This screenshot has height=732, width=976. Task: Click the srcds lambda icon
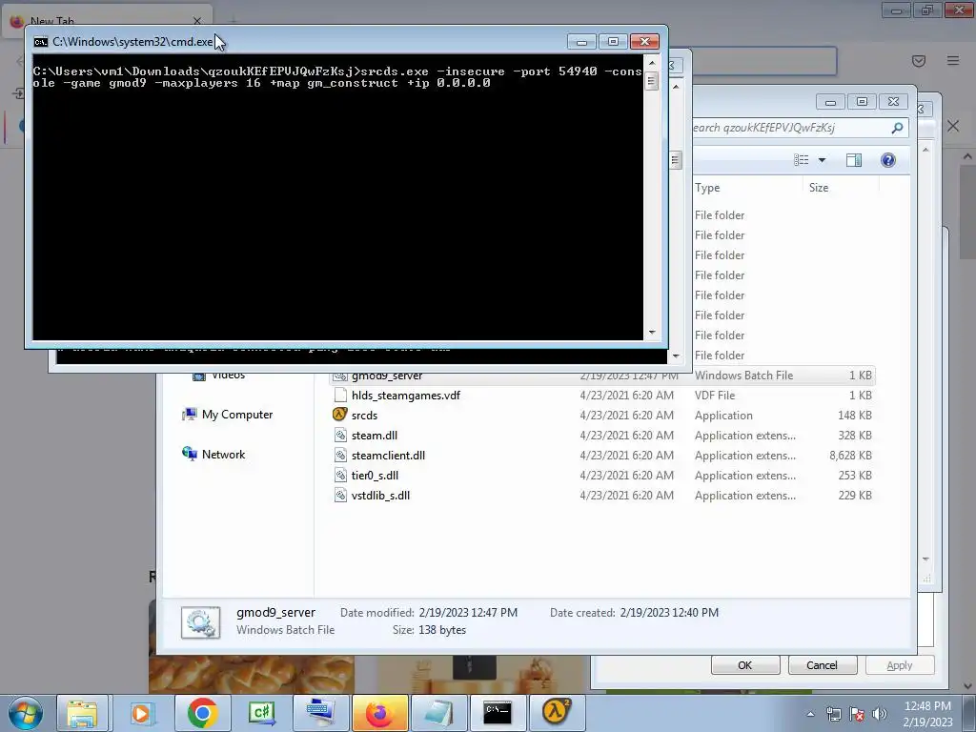click(x=340, y=415)
